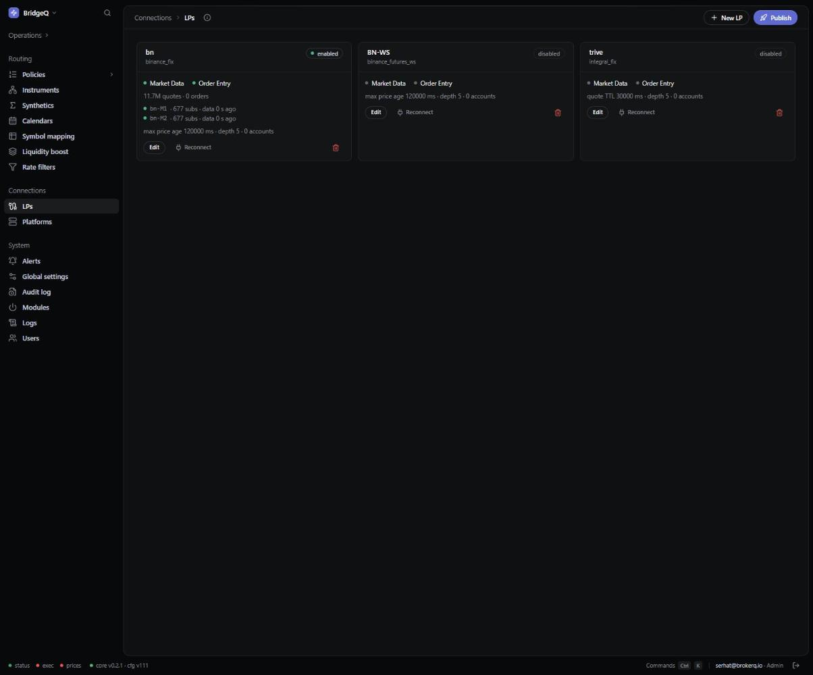This screenshot has height=675, width=813.
Task: Click the Policies list icon
Action: click(x=13, y=74)
